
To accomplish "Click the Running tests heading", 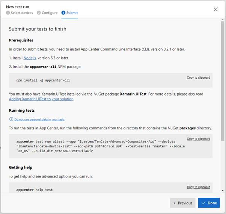I will (22, 111).
